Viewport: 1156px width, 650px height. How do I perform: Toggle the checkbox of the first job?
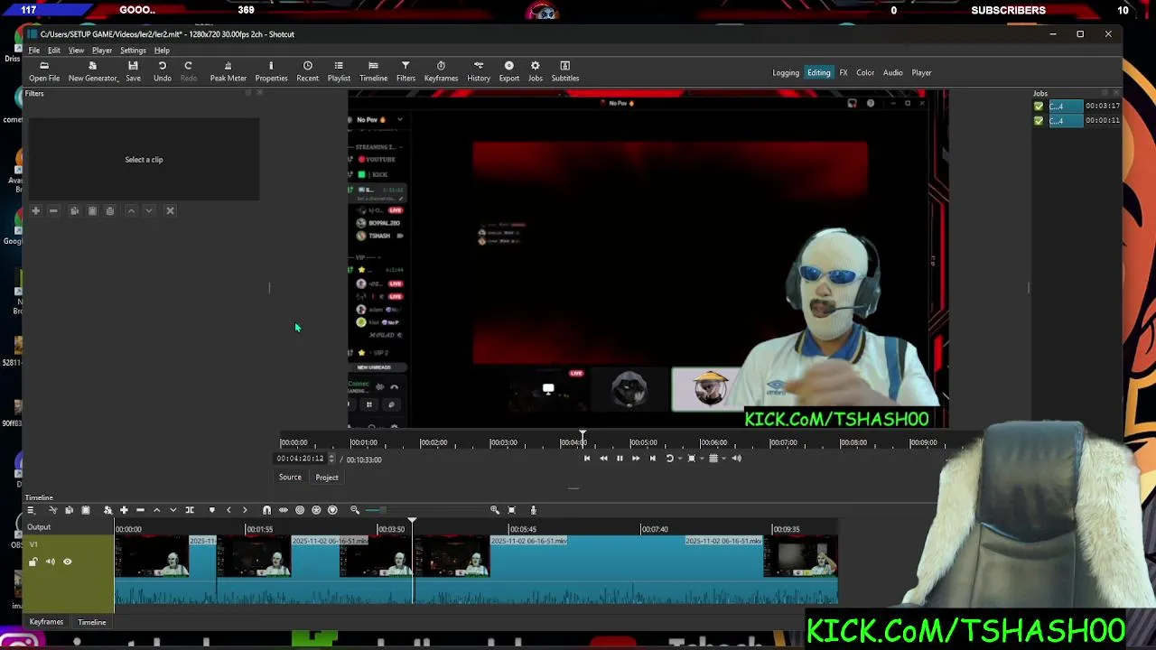[x=1039, y=107]
